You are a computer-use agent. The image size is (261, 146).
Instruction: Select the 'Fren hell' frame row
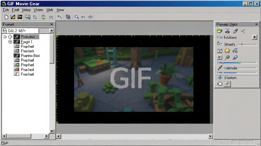coord(24,74)
